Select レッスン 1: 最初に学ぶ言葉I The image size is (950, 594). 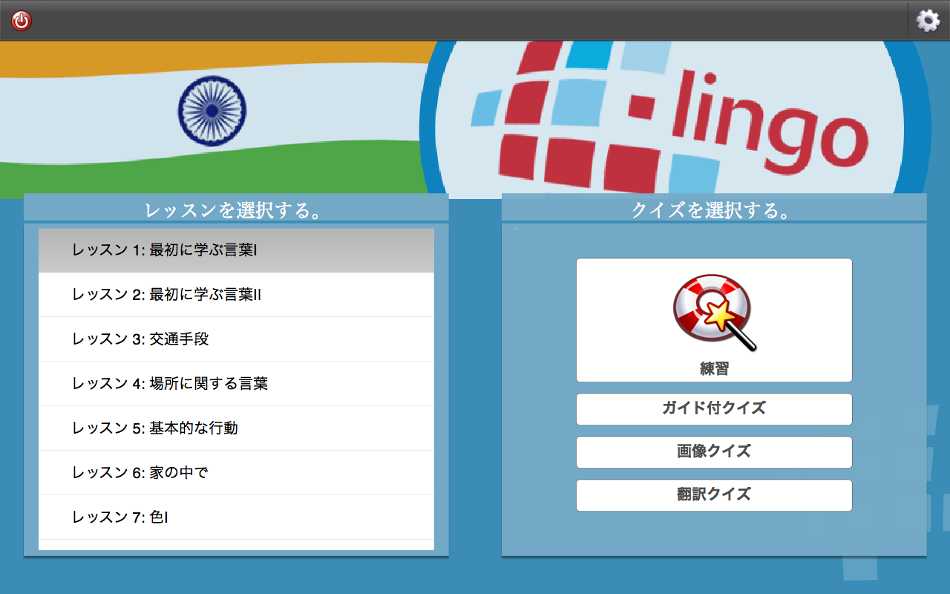pos(236,250)
